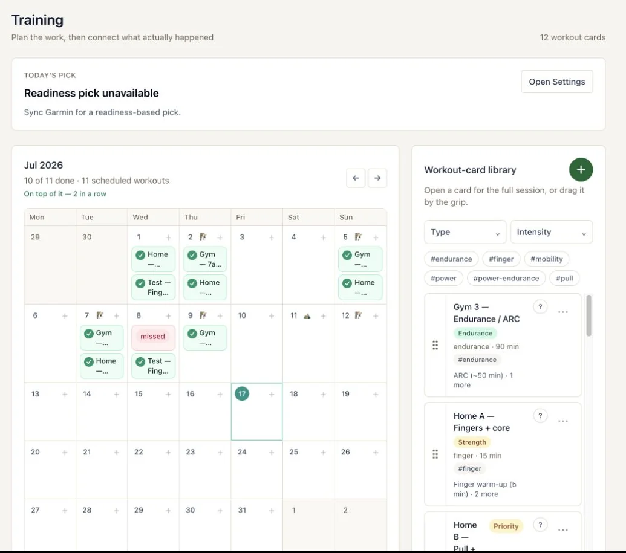Click '10 of 11 done · 11 scheduled workouts'
Image resolution: width=626 pixels, height=553 pixels.
coord(96,181)
